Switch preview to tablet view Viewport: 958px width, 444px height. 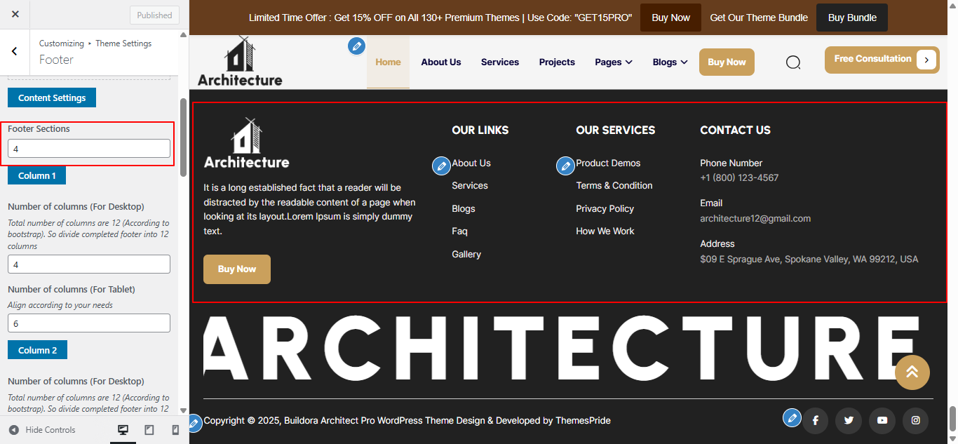coord(149,429)
